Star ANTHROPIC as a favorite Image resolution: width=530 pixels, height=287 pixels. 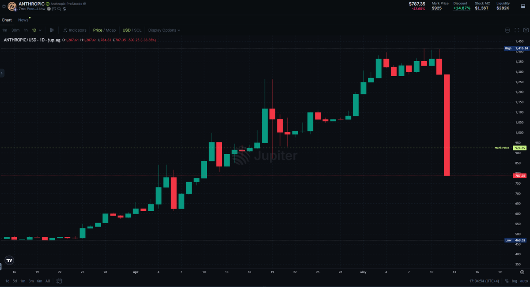[x=4, y=6]
